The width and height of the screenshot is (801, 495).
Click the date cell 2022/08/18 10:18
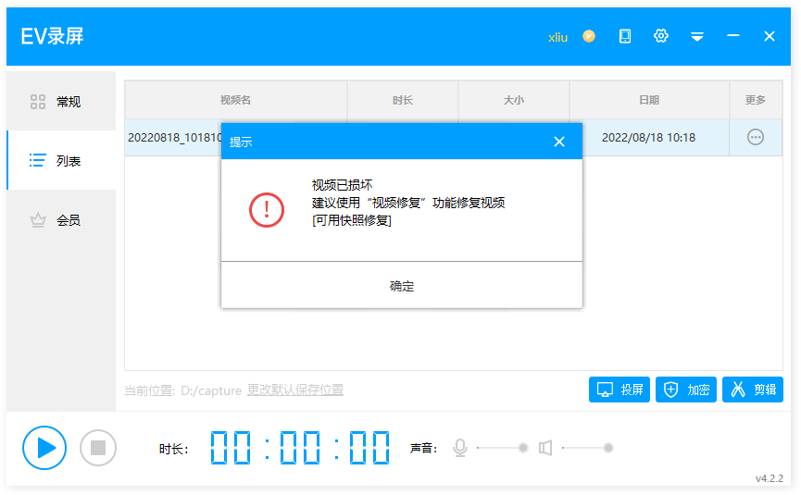coord(648,137)
